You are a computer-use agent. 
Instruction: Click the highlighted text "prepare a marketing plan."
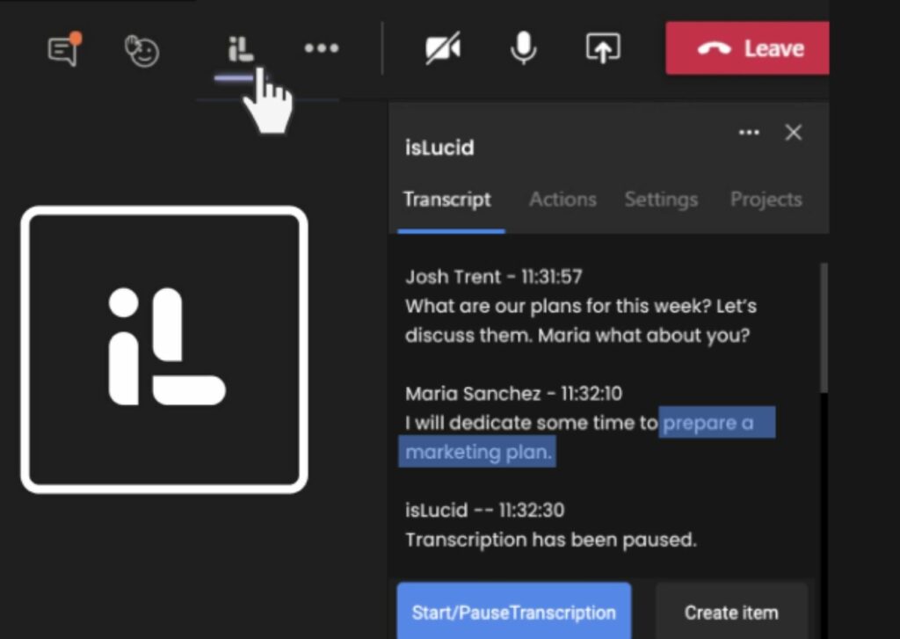586,437
